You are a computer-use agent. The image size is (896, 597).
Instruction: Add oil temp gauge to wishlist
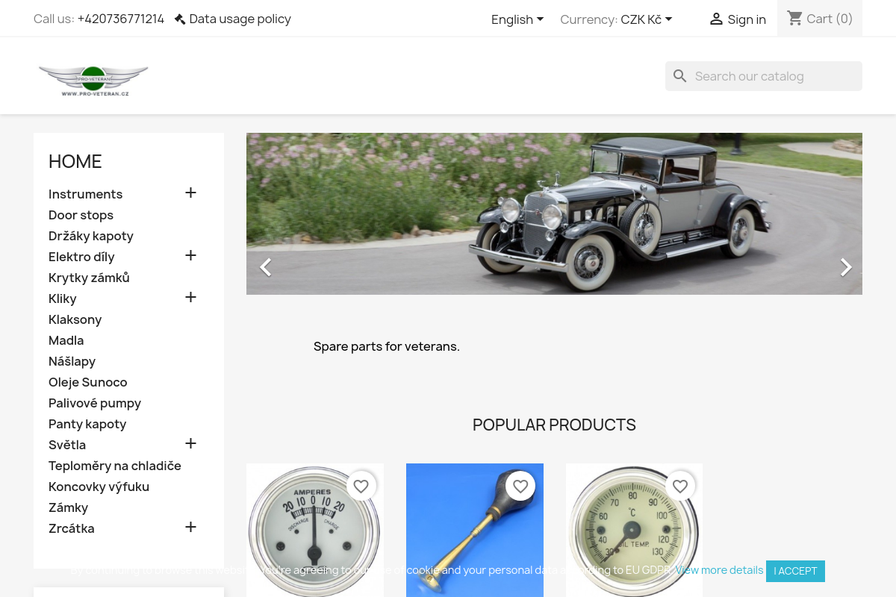tap(679, 487)
